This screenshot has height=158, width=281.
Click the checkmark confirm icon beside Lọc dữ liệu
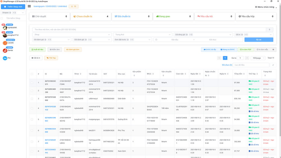pyautogui.click(x=273, y=65)
